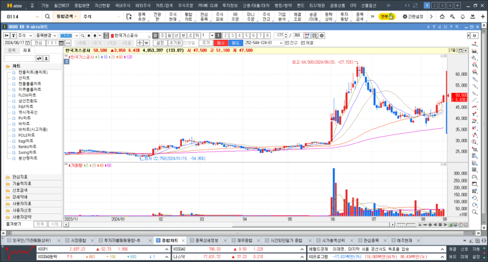Click the 관심 watchlist button
This screenshot has width=488, height=262.
39,43
